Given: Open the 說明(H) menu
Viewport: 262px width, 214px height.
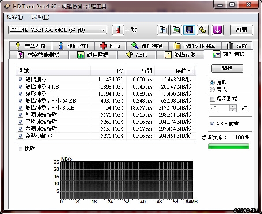Looking at the screenshot, I should 40,17.
